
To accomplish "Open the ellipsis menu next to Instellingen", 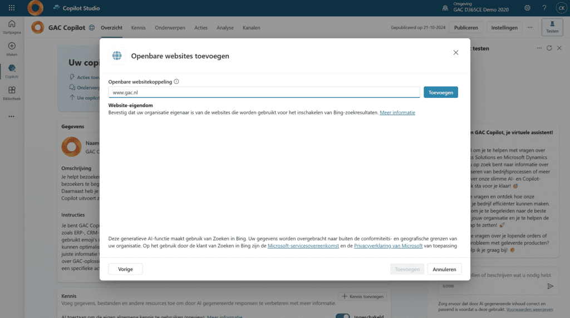I will point(530,28).
